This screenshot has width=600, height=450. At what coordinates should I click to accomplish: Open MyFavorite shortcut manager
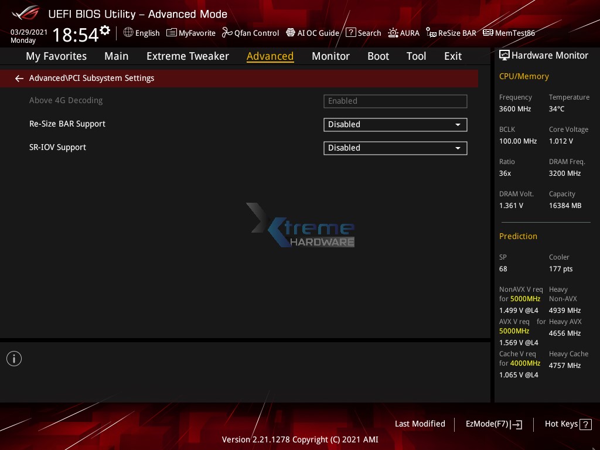tap(190, 33)
